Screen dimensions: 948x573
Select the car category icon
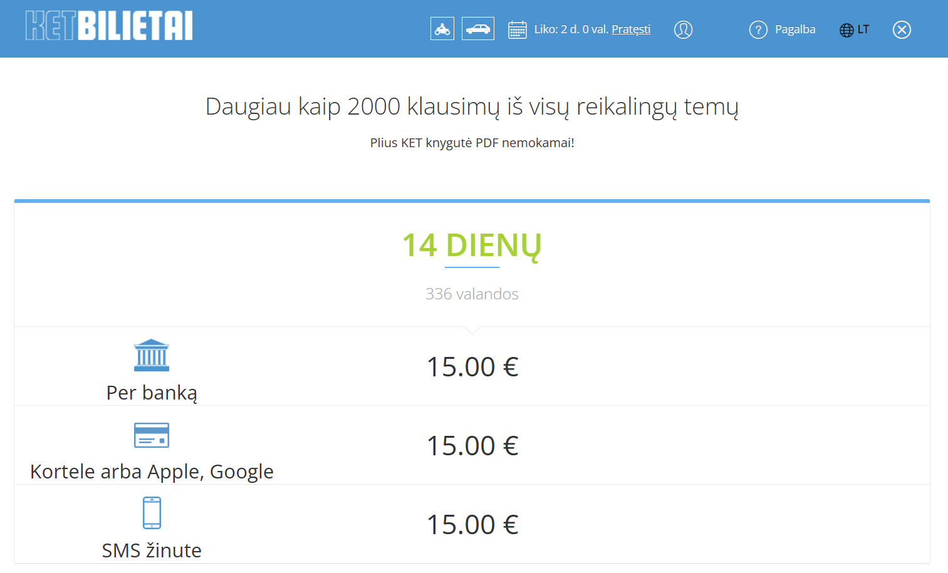pyautogui.click(x=477, y=29)
